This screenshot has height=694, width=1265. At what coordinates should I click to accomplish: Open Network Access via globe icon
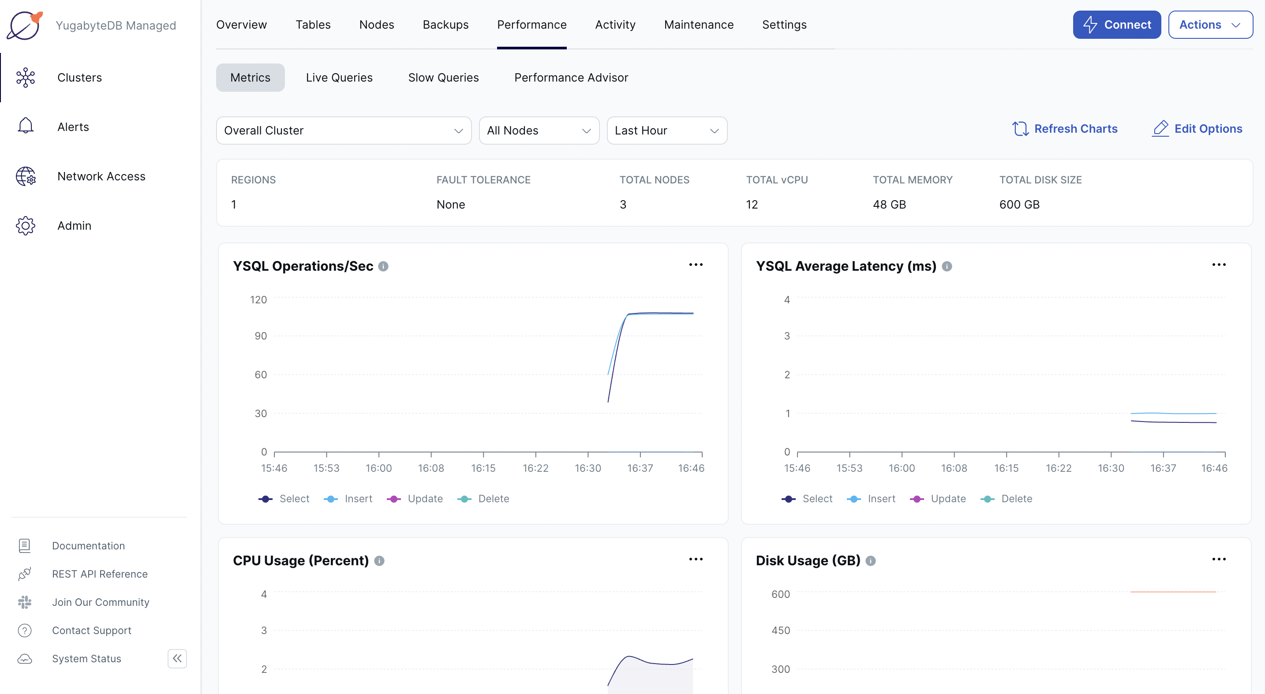coord(26,176)
